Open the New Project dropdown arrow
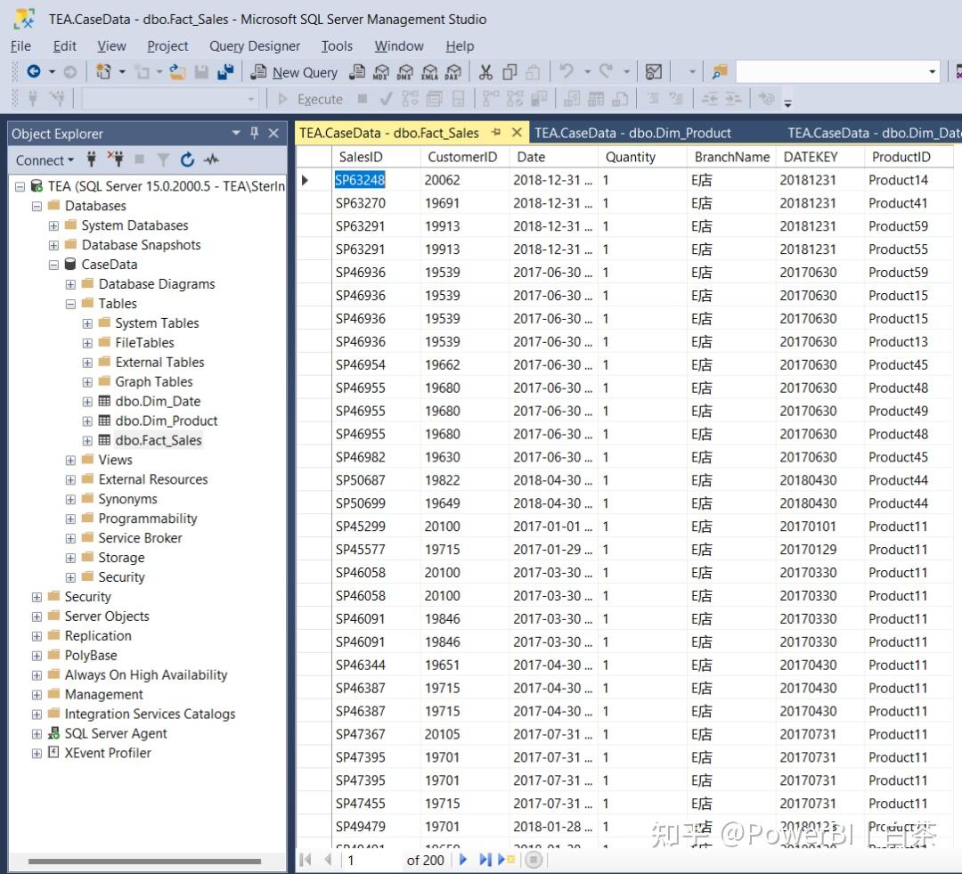 pyautogui.click(x=122, y=72)
